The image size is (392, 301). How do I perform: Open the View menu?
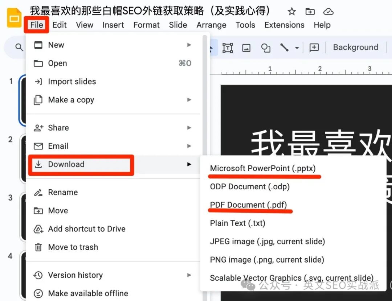coord(85,25)
